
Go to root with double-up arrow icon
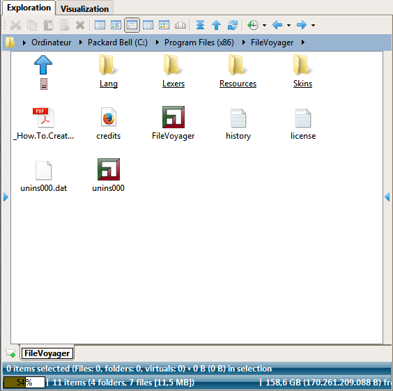(200, 25)
